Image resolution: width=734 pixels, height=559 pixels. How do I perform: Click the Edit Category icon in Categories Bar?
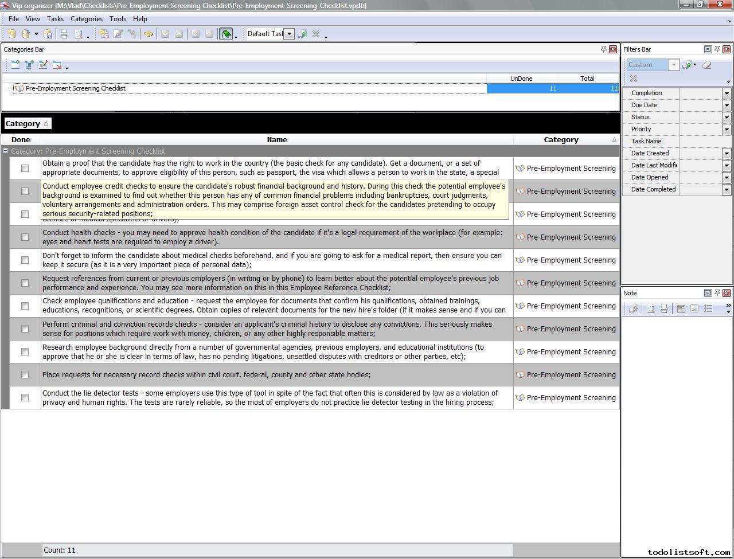coord(43,65)
